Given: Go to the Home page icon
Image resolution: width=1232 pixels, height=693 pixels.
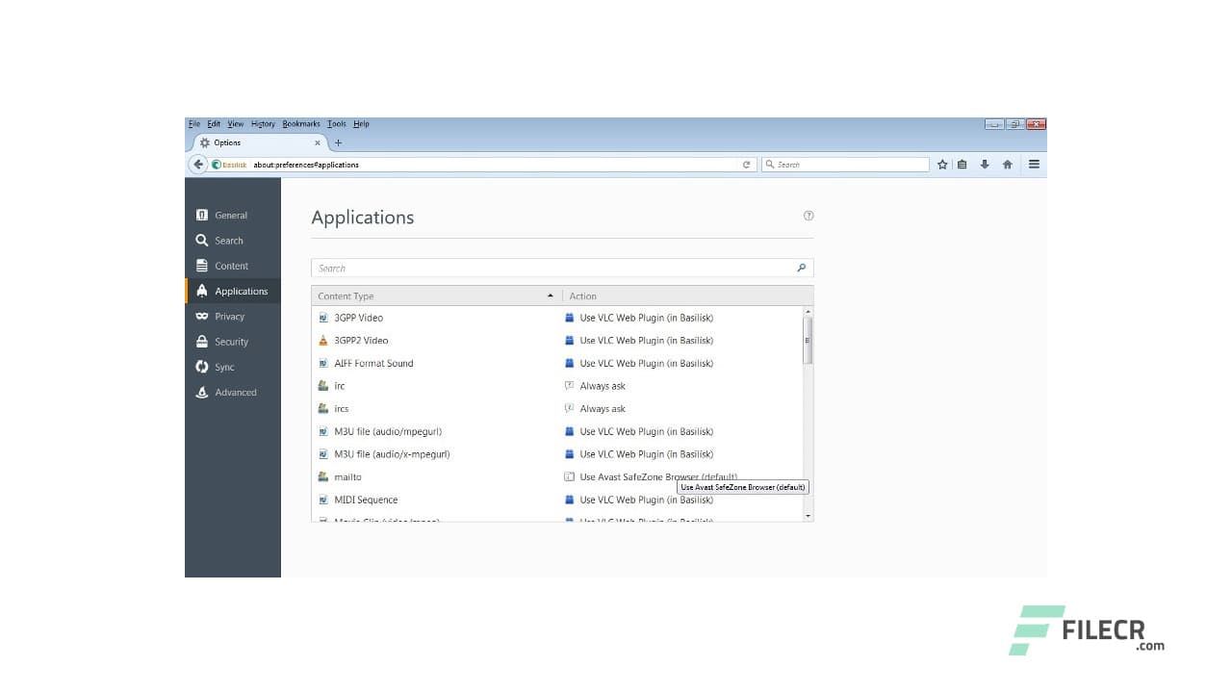Looking at the screenshot, I should pyautogui.click(x=1007, y=164).
